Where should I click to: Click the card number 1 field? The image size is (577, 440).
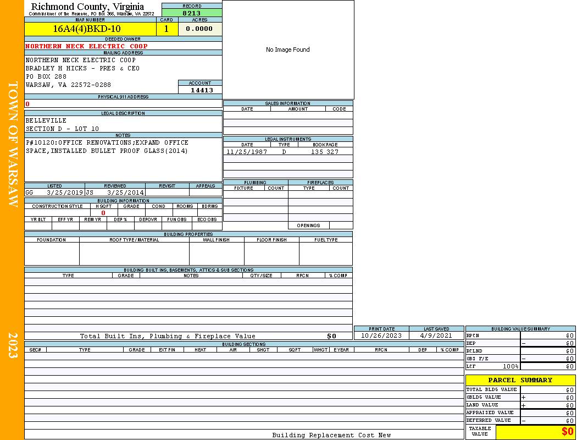tap(167, 29)
